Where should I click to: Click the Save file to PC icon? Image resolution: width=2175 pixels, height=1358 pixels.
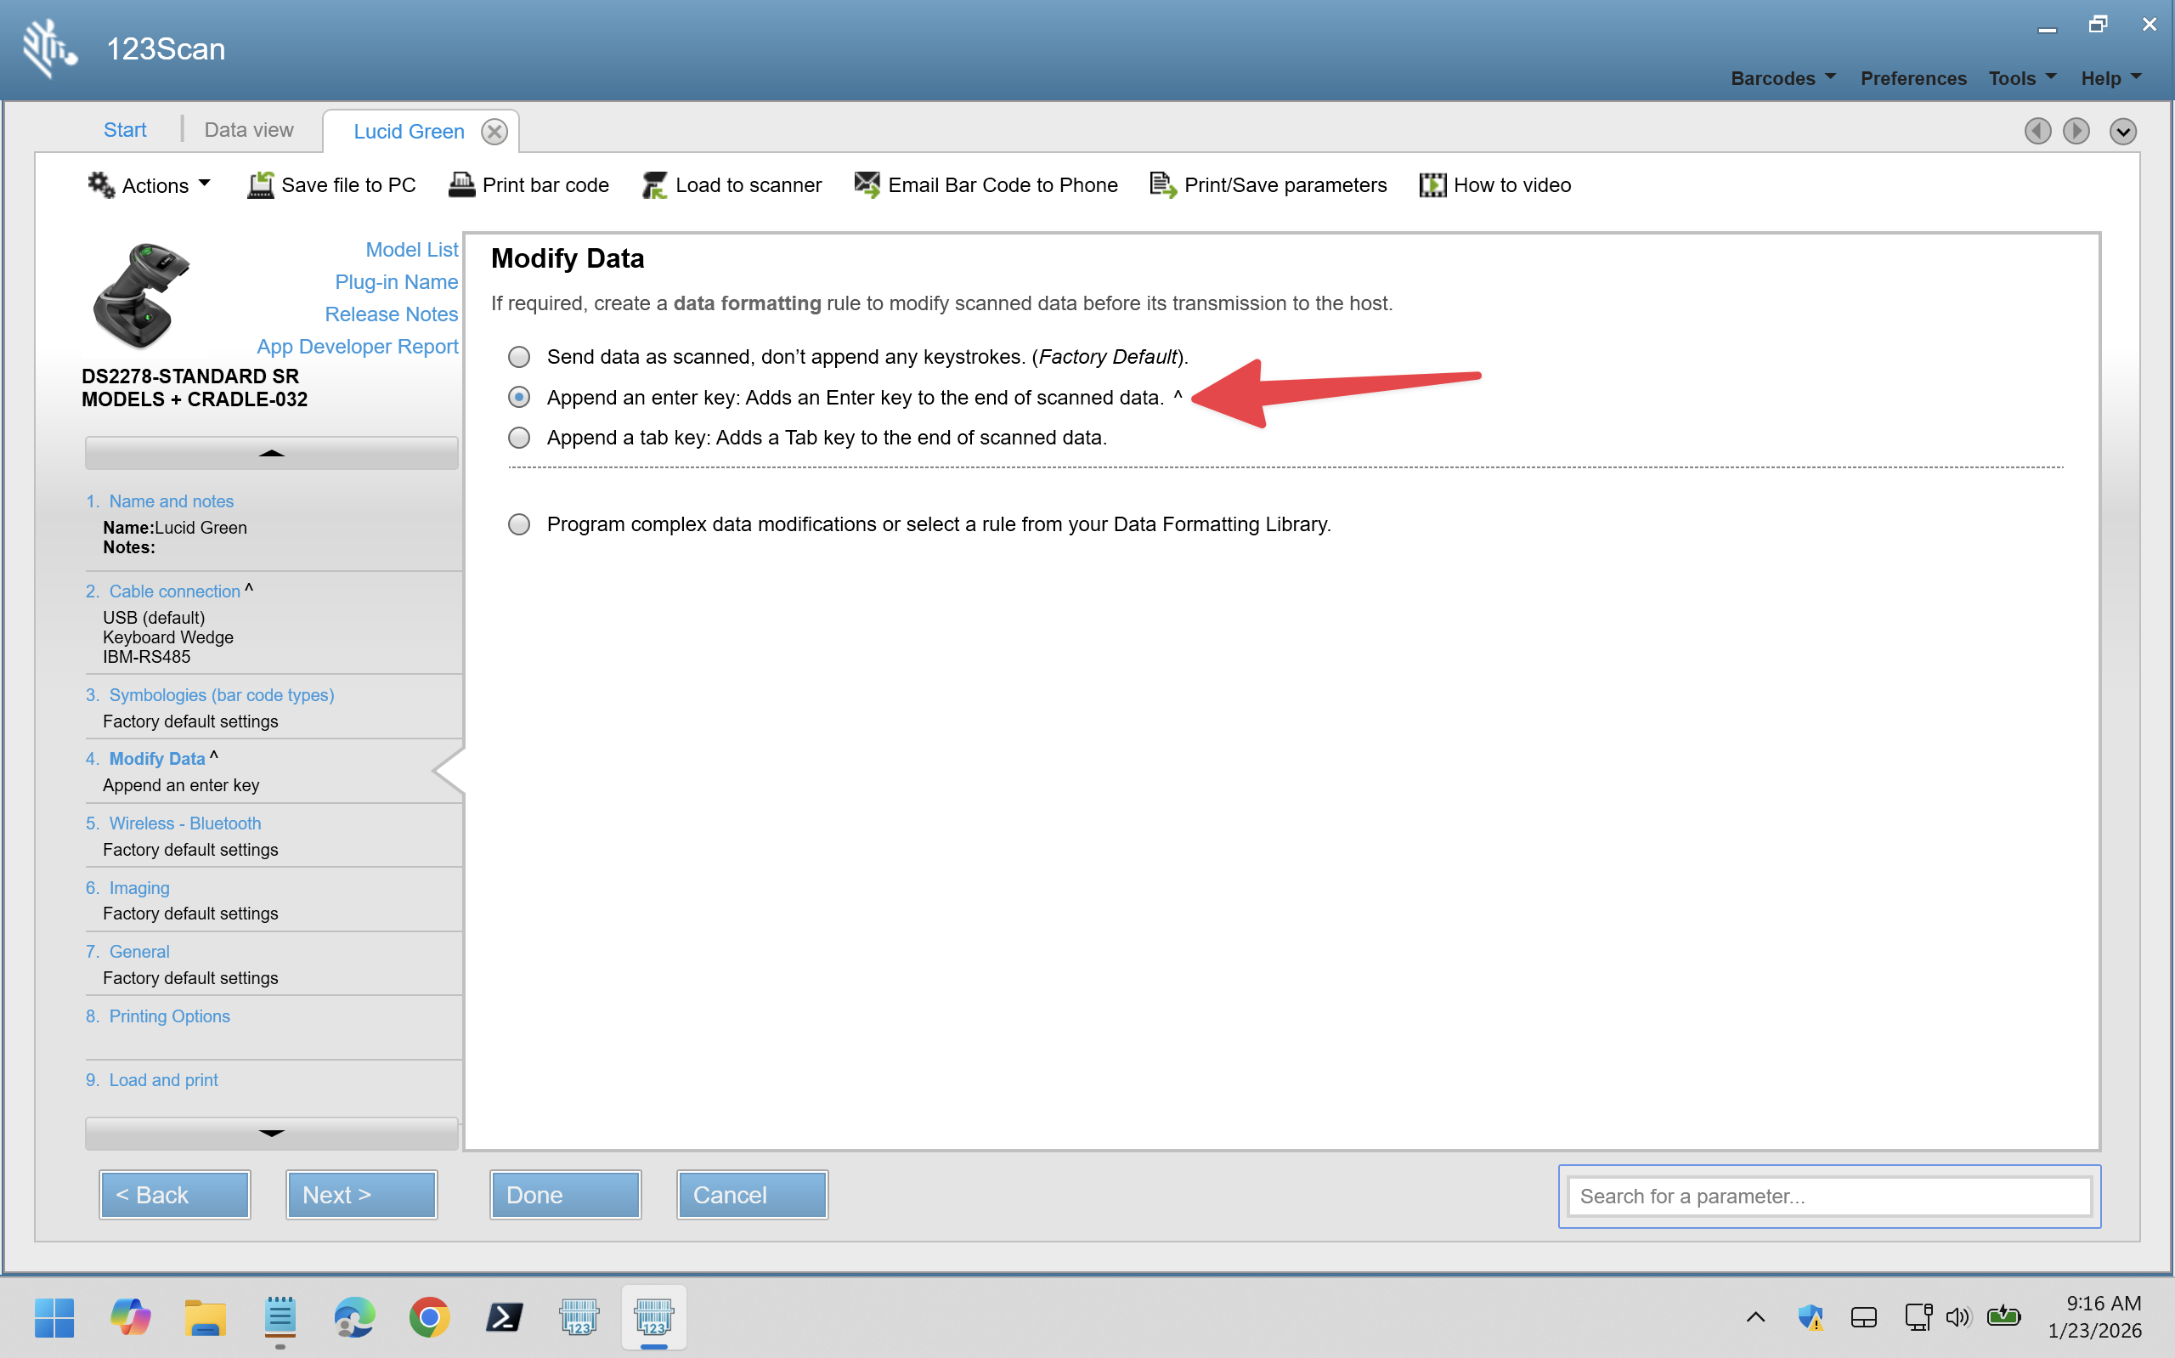pos(260,185)
